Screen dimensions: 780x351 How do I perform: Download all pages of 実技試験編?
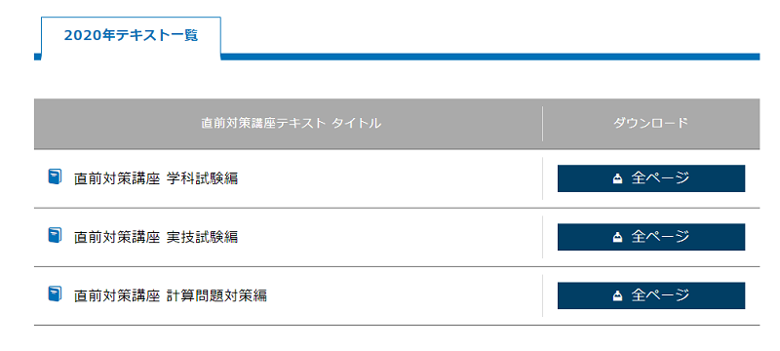[651, 237]
